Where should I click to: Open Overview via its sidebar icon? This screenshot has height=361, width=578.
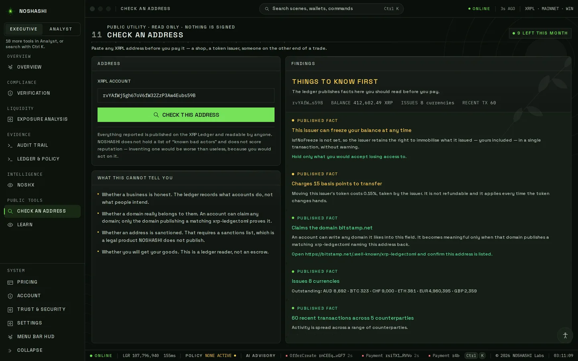(x=10, y=67)
